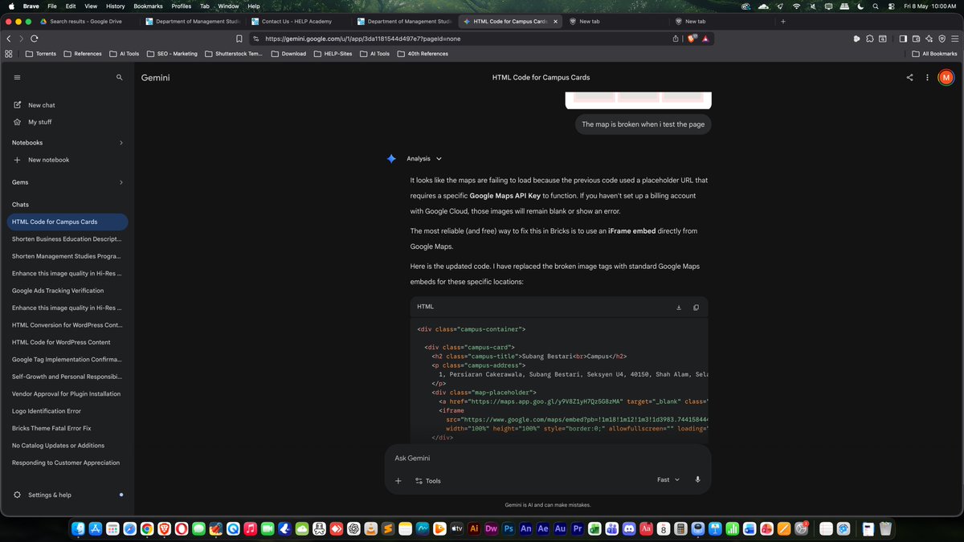Screen dimensions: 964x542
Task: Open the bookmarks apps grid icon
Action: point(8,54)
